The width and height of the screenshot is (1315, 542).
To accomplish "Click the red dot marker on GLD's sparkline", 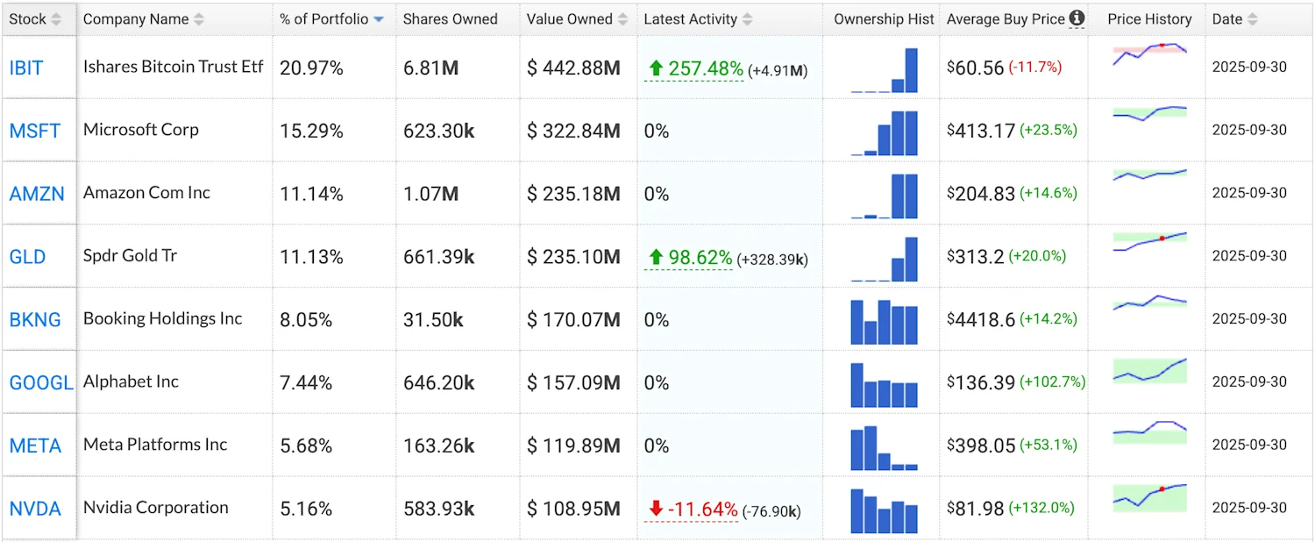I will (1162, 237).
